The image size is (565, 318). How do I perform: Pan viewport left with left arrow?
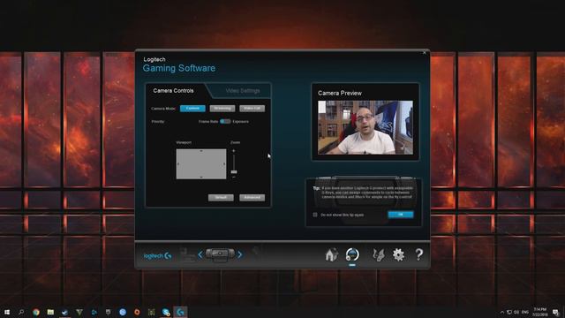[178, 164]
